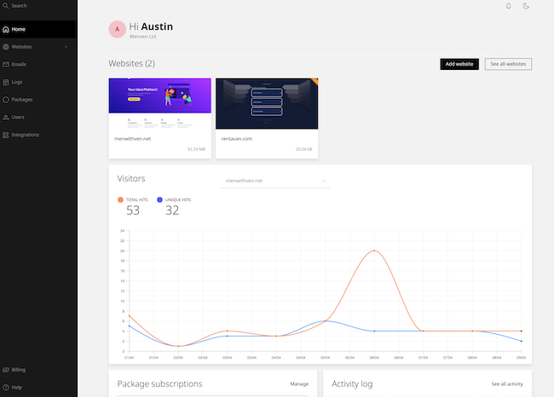
Task: Toggle Unique Hits series in chart legend
Action: (159, 199)
